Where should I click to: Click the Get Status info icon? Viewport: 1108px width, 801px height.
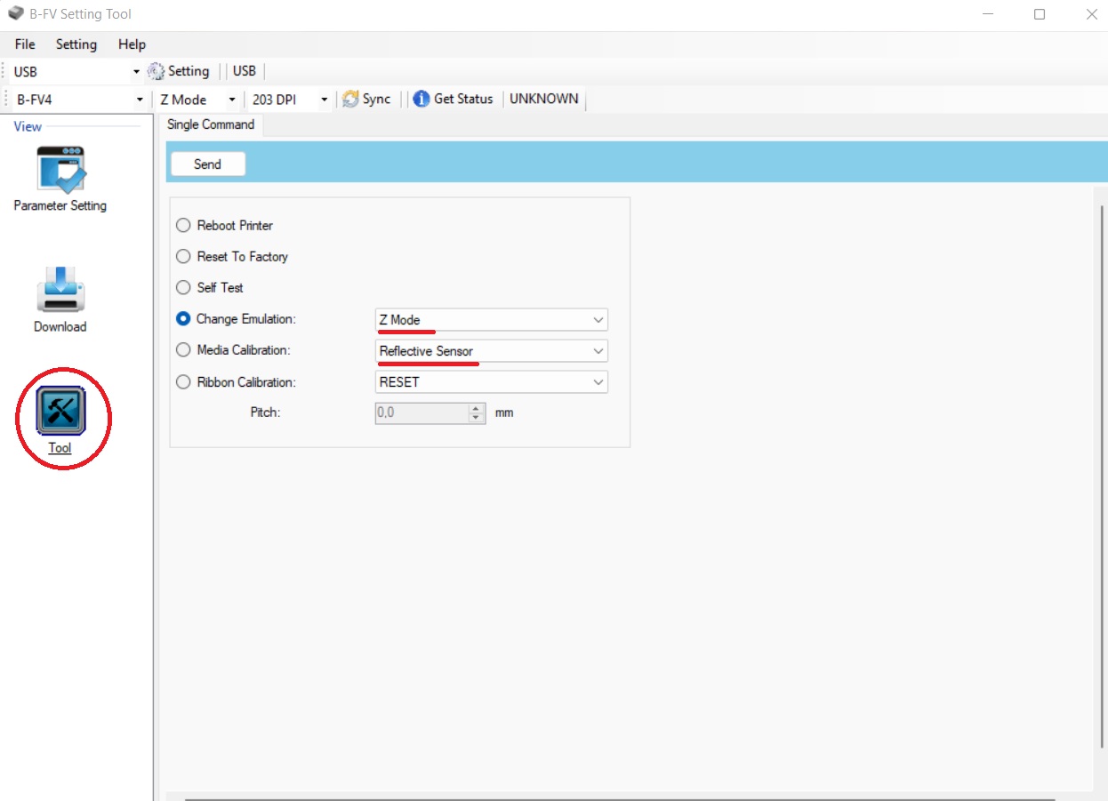coord(422,99)
